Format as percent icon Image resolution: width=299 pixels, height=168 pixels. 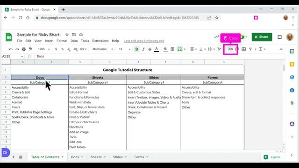tap(62, 49)
